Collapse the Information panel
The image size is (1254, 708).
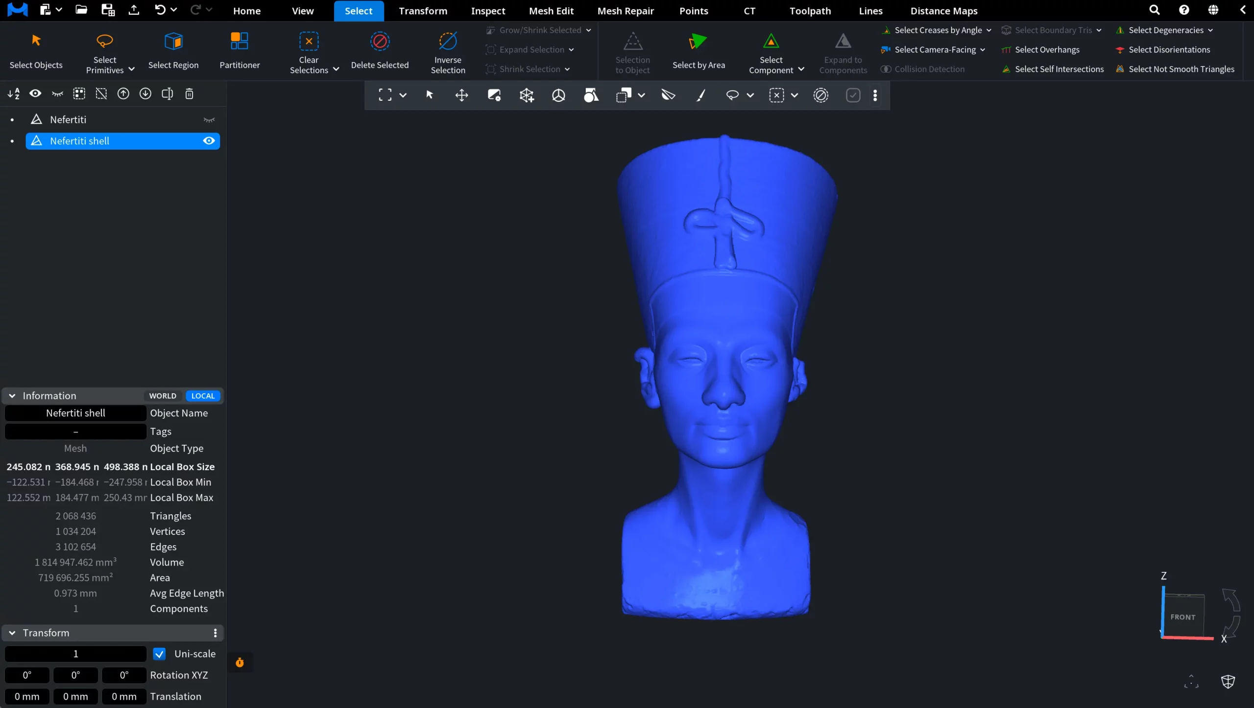[x=12, y=396]
